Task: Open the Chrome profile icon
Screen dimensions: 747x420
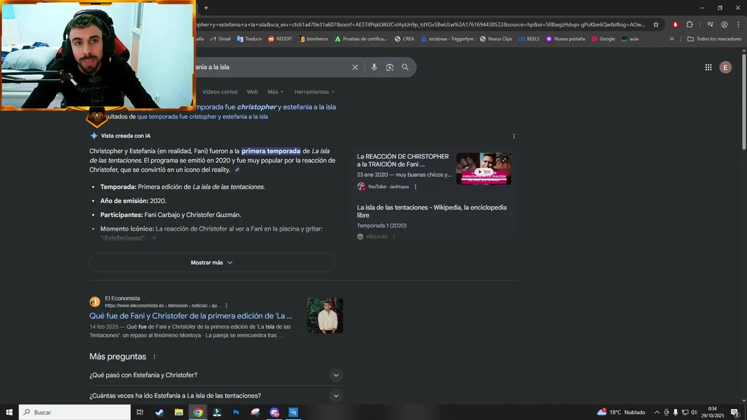Action: [x=724, y=24]
